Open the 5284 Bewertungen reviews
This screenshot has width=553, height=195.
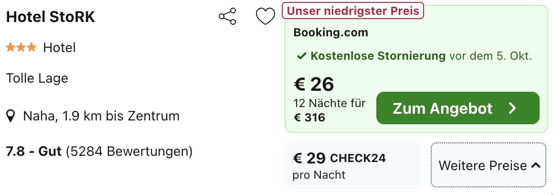coord(129,152)
